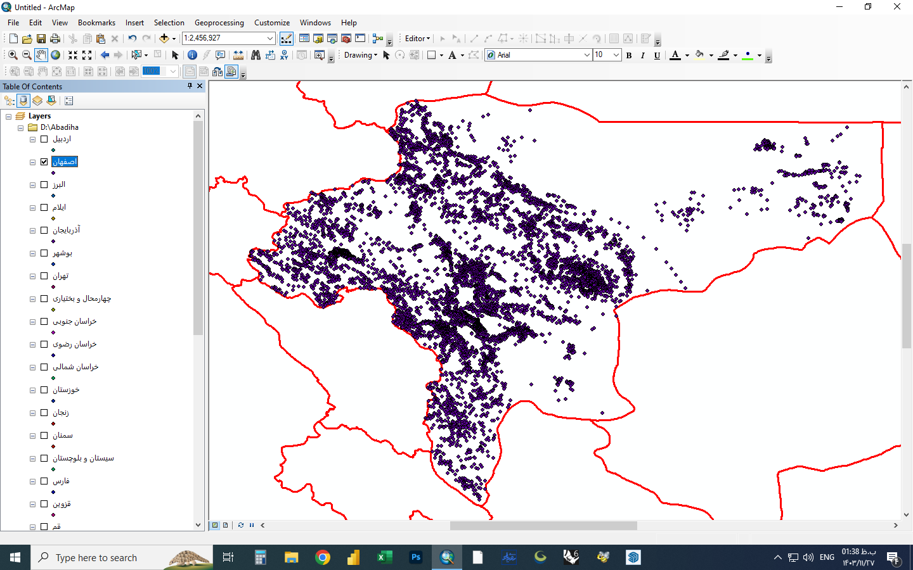Image resolution: width=913 pixels, height=570 pixels.
Task: Collapse the D:\Abadiha folder group
Action: click(x=21, y=128)
